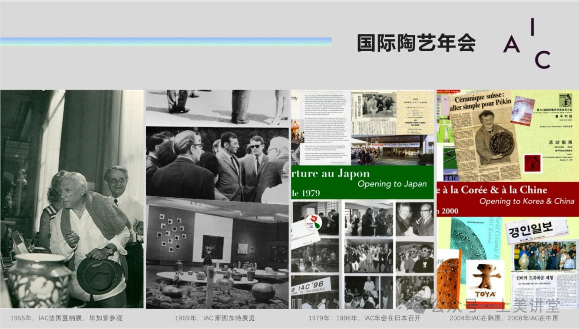This screenshot has height=329, width=579.
Task: Select the Opening to Korea & China collage
Action: 508,199
